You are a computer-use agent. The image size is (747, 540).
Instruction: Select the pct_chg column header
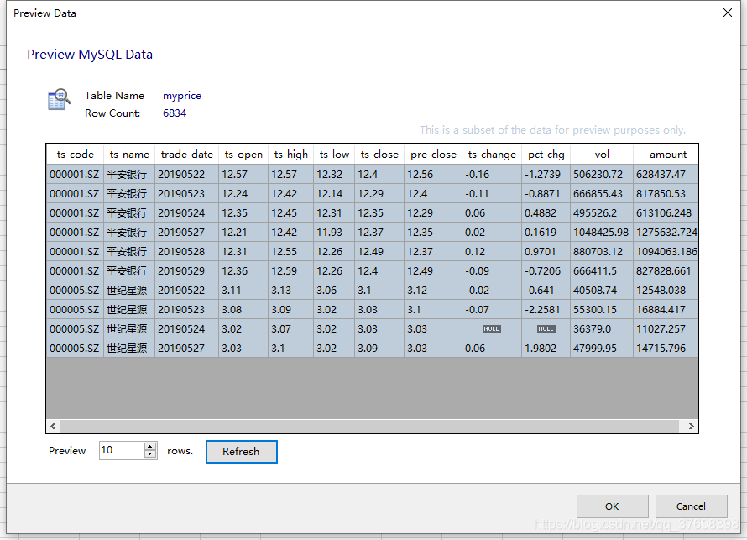click(x=546, y=155)
